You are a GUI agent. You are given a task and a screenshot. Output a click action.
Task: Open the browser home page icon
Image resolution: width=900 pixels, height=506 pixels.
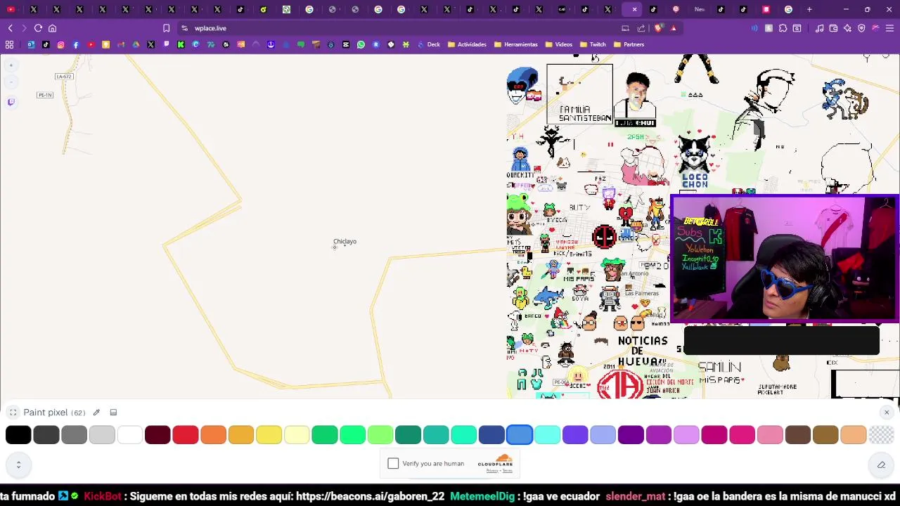click(52, 28)
